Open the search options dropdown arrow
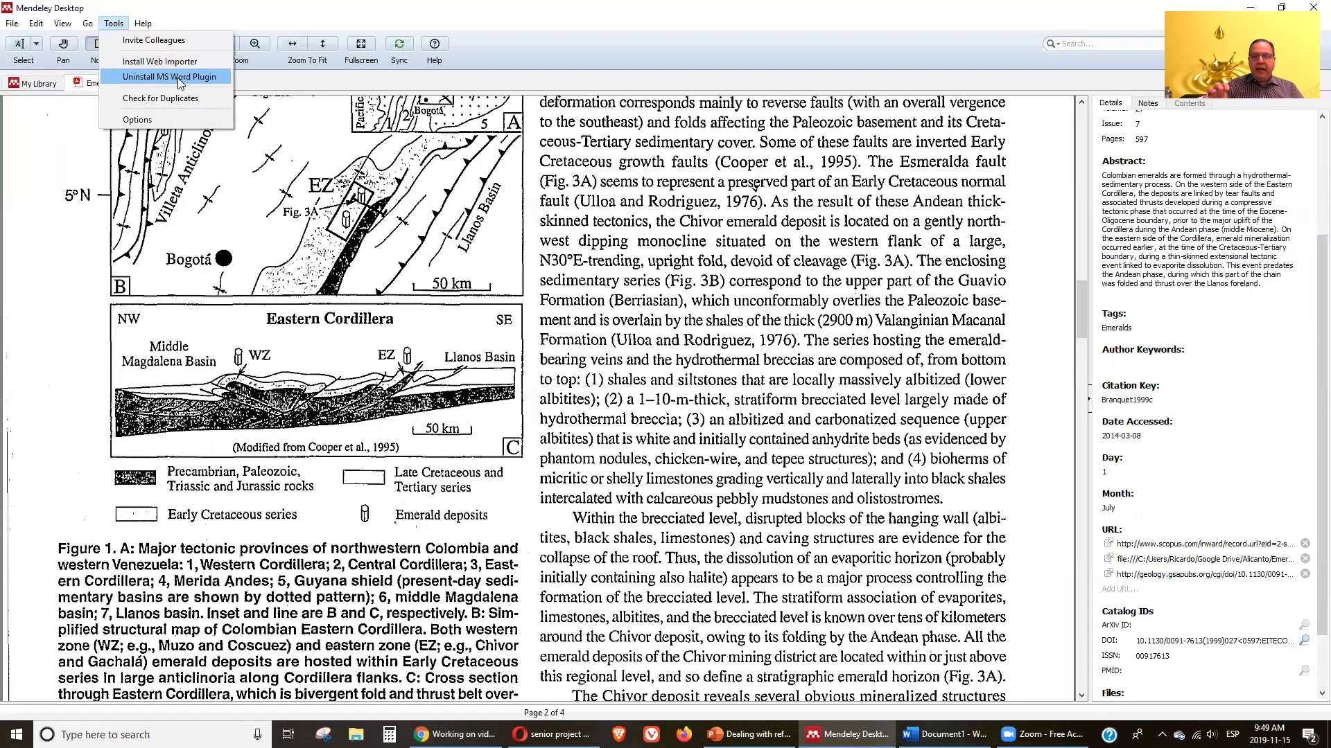The height and width of the screenshot is (748, 1331). coord(1058,44)
